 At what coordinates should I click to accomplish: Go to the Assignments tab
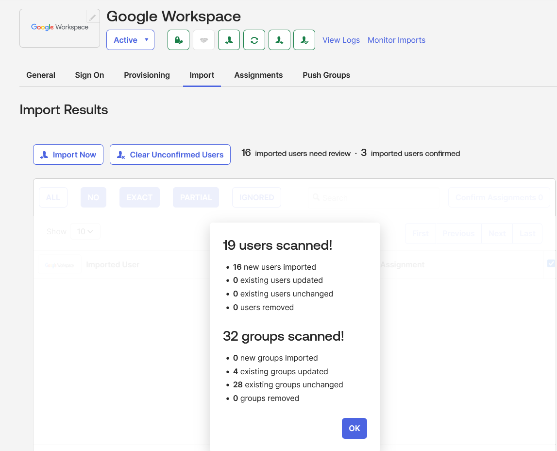(x=258, y=75)
